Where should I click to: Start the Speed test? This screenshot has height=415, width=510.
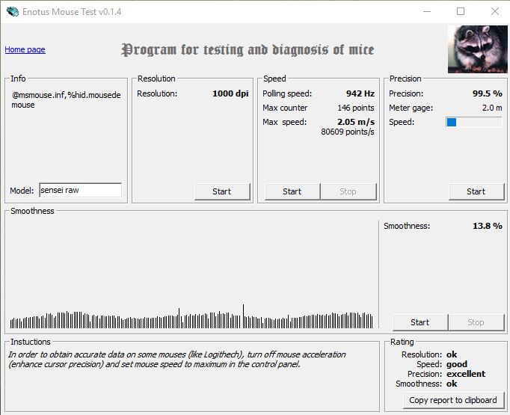tap(292, 191)
